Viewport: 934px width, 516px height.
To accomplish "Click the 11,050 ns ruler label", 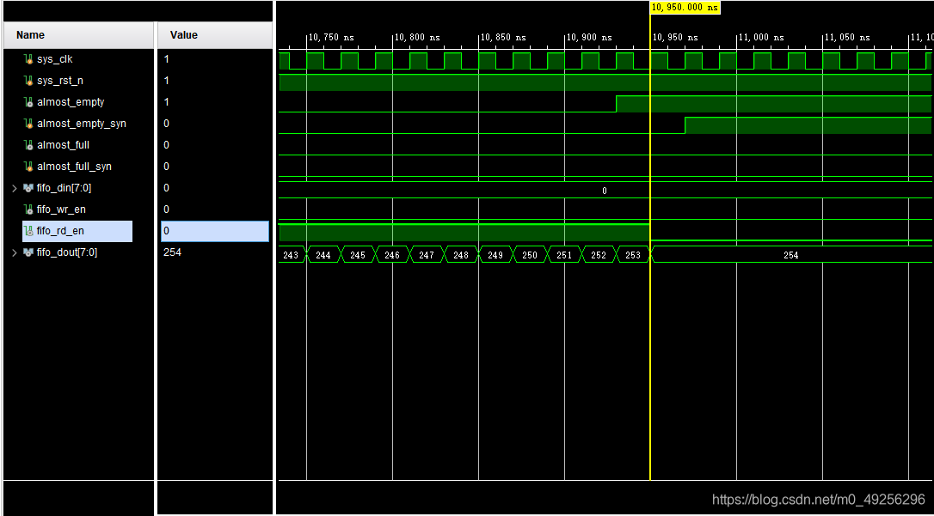I will pos(848,38).
